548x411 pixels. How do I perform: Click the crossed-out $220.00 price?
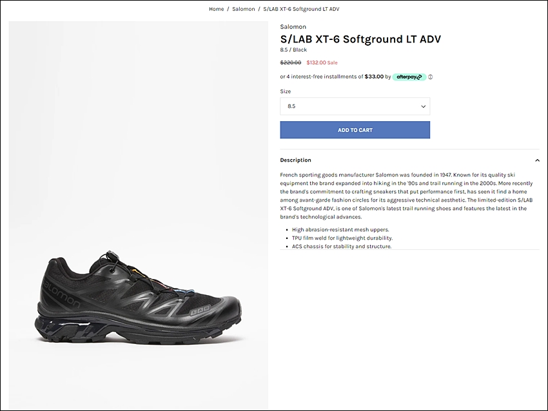click(290, 62)
